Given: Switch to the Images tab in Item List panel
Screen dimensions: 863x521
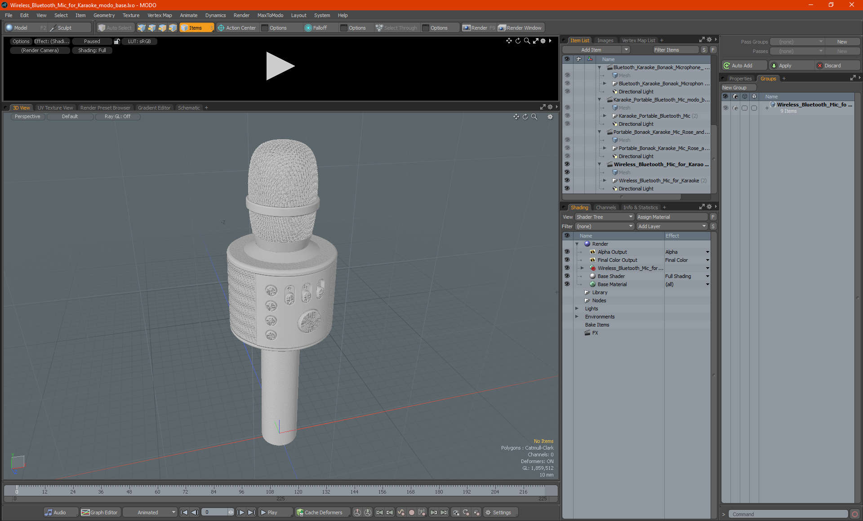Looking at the screenshot, I should click(605, 40).
